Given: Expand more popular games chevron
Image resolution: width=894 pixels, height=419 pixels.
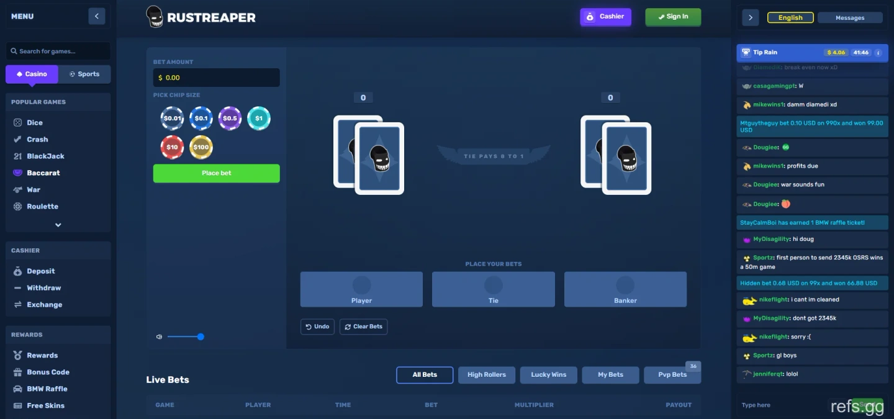Looking at the screenshot, I should point(58,225).
